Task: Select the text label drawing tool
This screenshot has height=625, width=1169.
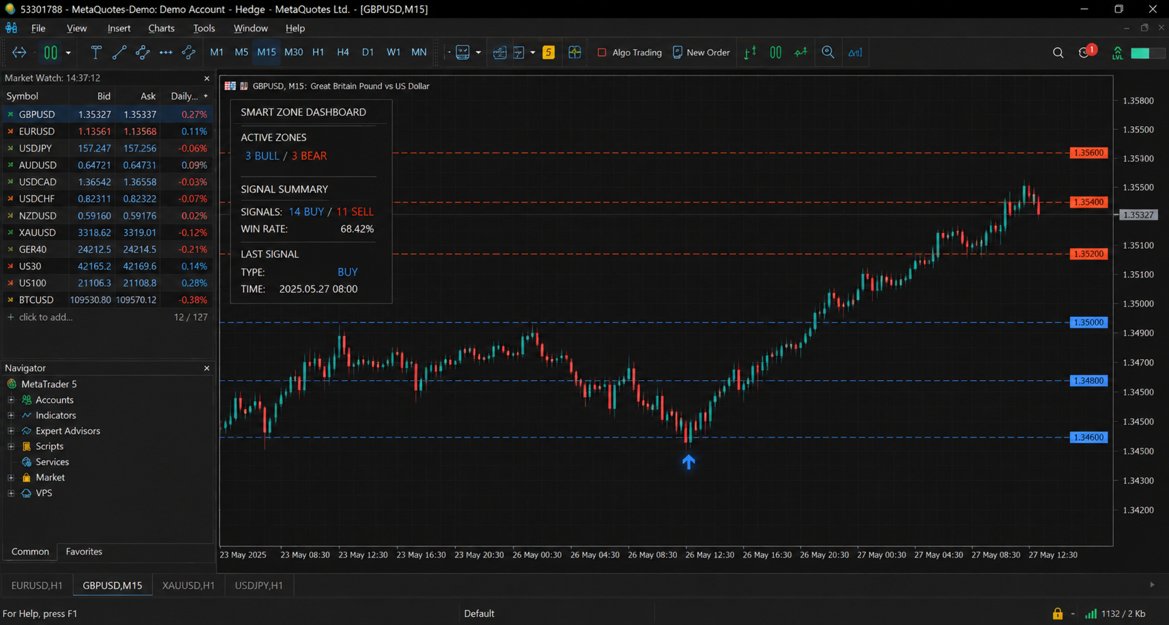Action: click(x=96, y=52)
